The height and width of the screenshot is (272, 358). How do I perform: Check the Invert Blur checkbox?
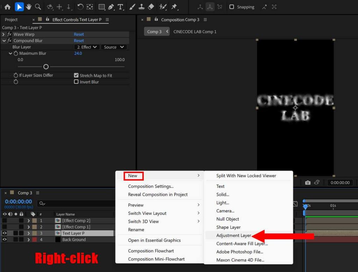76,81
